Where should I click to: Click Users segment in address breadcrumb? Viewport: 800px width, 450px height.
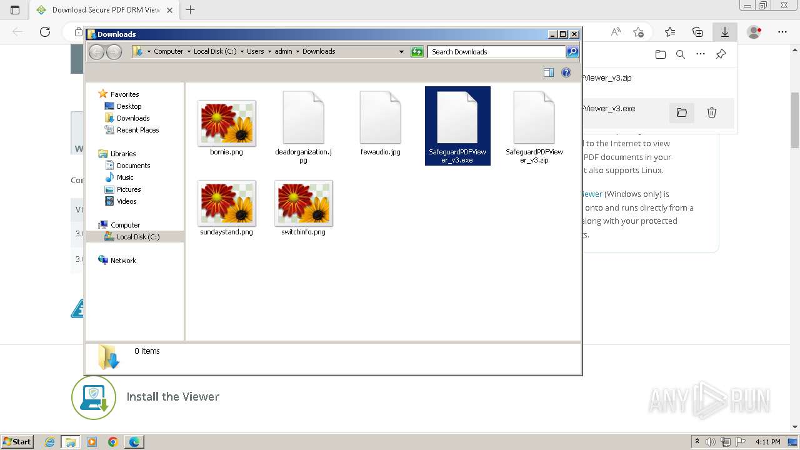[255, 52]
